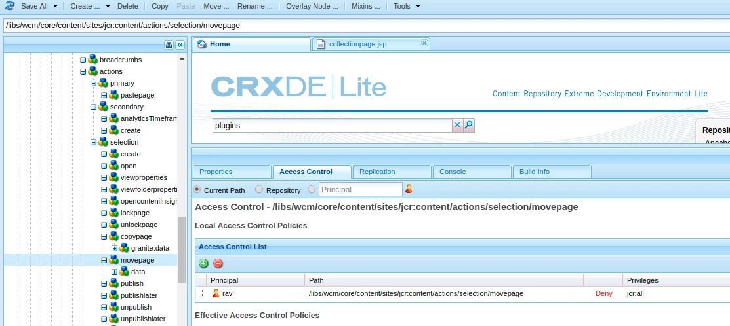Close the collectionpage.jsp tab

(424, 43)
